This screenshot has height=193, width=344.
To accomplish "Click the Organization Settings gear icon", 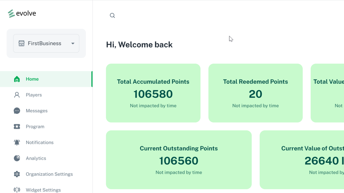I will coord(17,174).
